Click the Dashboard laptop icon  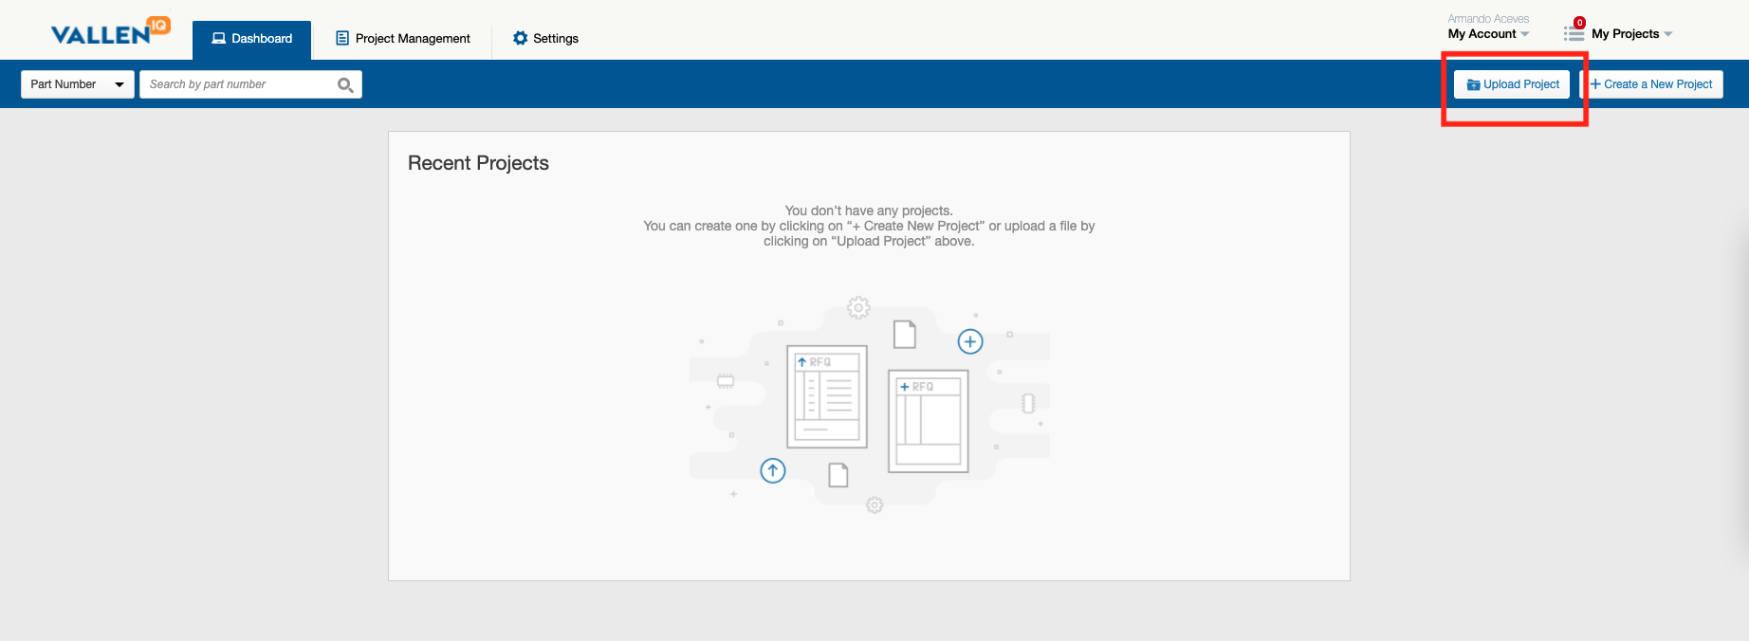point(219,39)
